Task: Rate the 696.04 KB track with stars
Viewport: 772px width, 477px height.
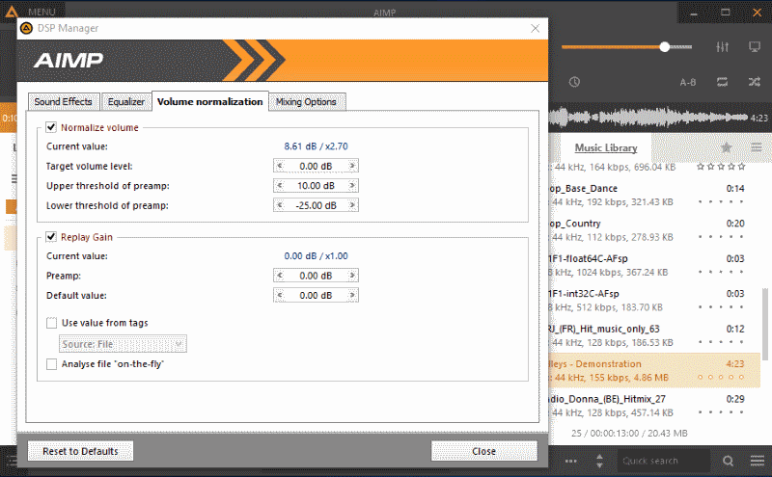Action: coord(721,167)
